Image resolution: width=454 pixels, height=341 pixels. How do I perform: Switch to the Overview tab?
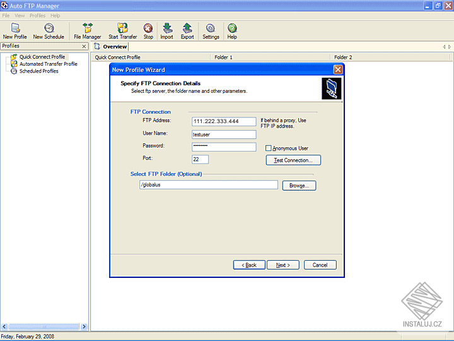(110, 46)
